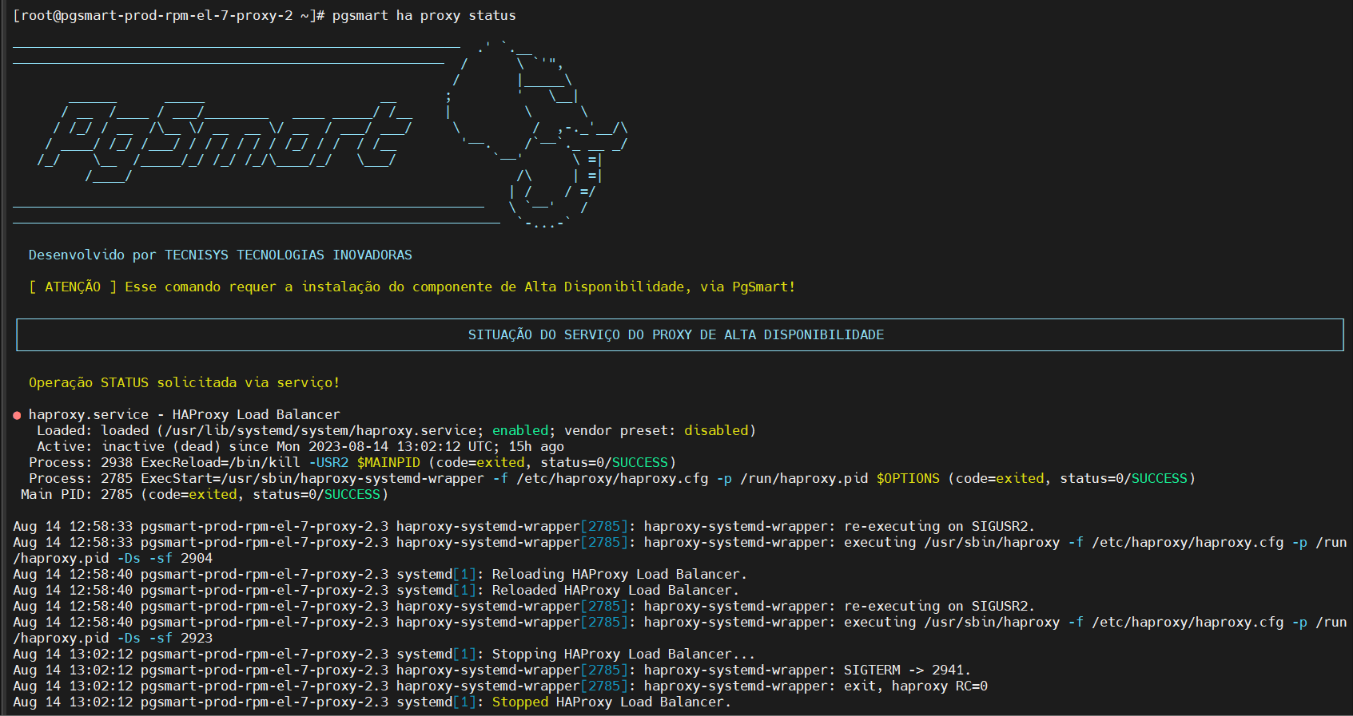This screenshot has height=716, width=1353.
Task: Click the '$OPTIONS' variable text
Action: pyautogui.click(x=908, y=478)
